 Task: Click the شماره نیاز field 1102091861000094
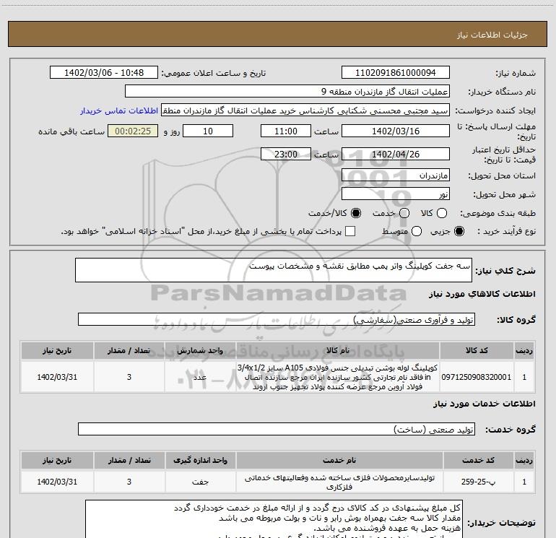click(396, 73)
